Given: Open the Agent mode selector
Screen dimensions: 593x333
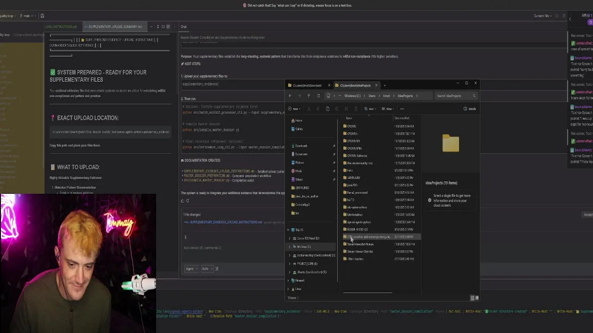Looking at the screenshot, I should 191,269.
